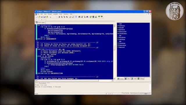The image size is (186, 105).
Task: Open the Compiler menu
Action: pos(56,14)
